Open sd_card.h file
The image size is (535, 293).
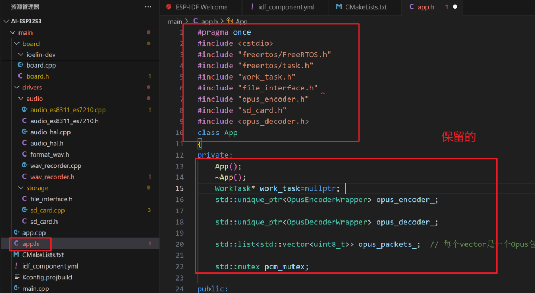[44, 222]
